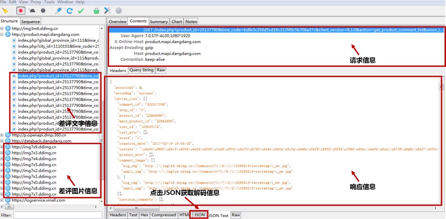Click globe icon of img7x2.ddimg.cn
This screenshot has height=219, width=446.
(x=8, y=171)
